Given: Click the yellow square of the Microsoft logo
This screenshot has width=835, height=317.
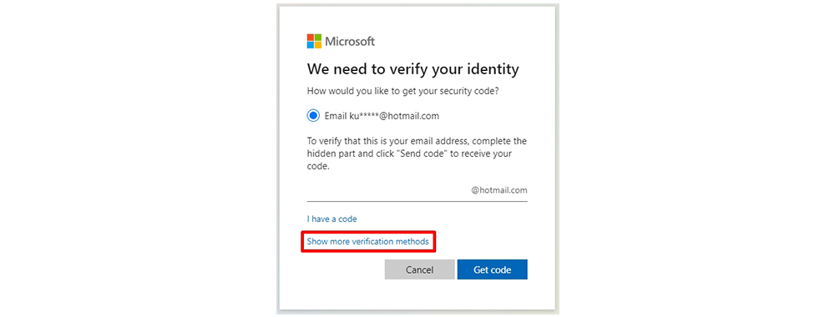Looking at the screenshot, I should (x=318, y=45).
